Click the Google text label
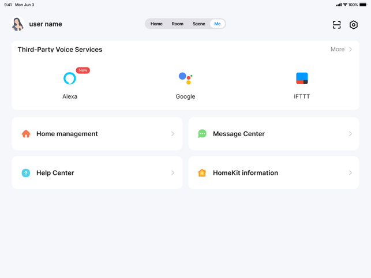The width and height of the screenshot is (371, 278). tap(186, 96)
